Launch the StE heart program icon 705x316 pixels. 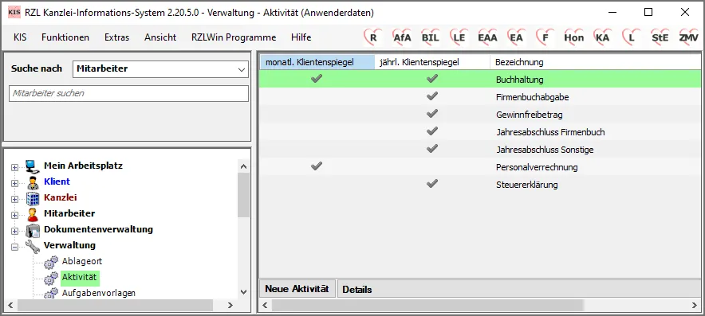pos(660,37)
